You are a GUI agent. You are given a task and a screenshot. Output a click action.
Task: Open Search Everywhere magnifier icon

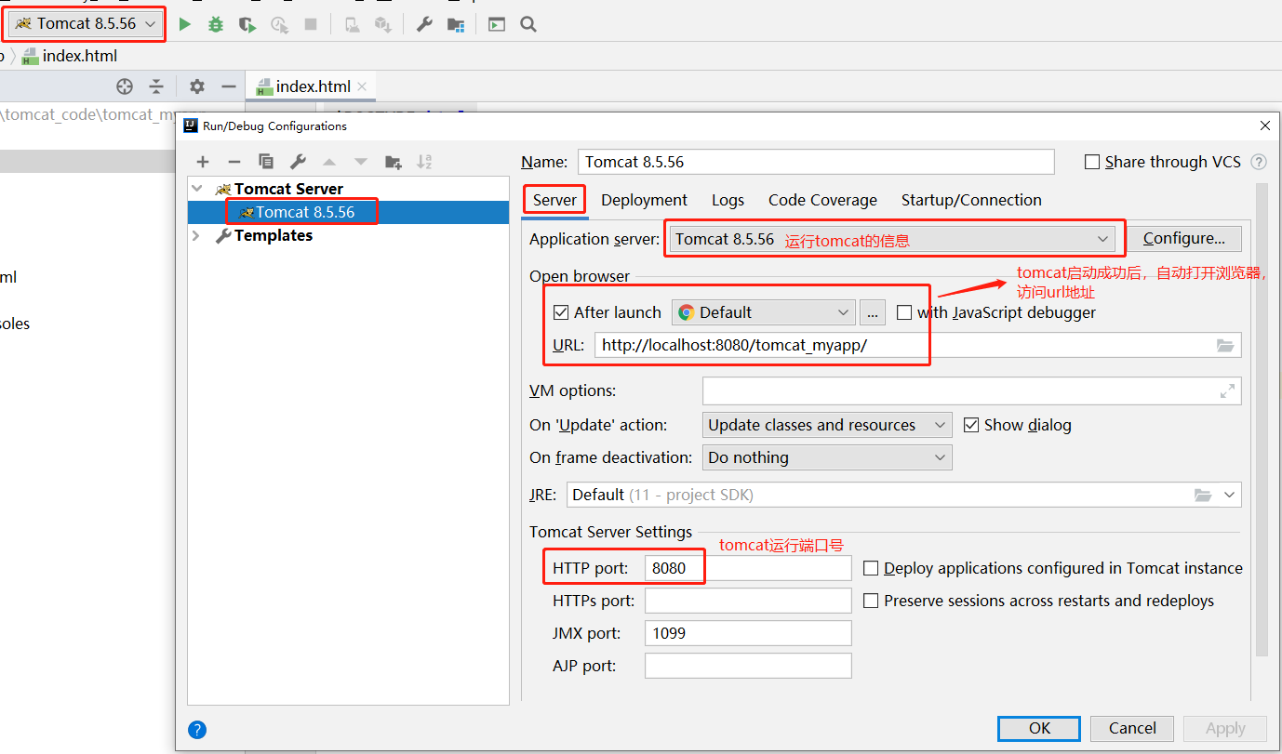[x=528, y=24]
